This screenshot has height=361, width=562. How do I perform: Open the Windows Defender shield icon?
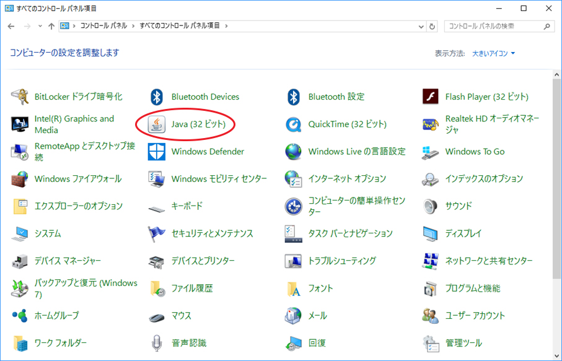click(157, 152)
